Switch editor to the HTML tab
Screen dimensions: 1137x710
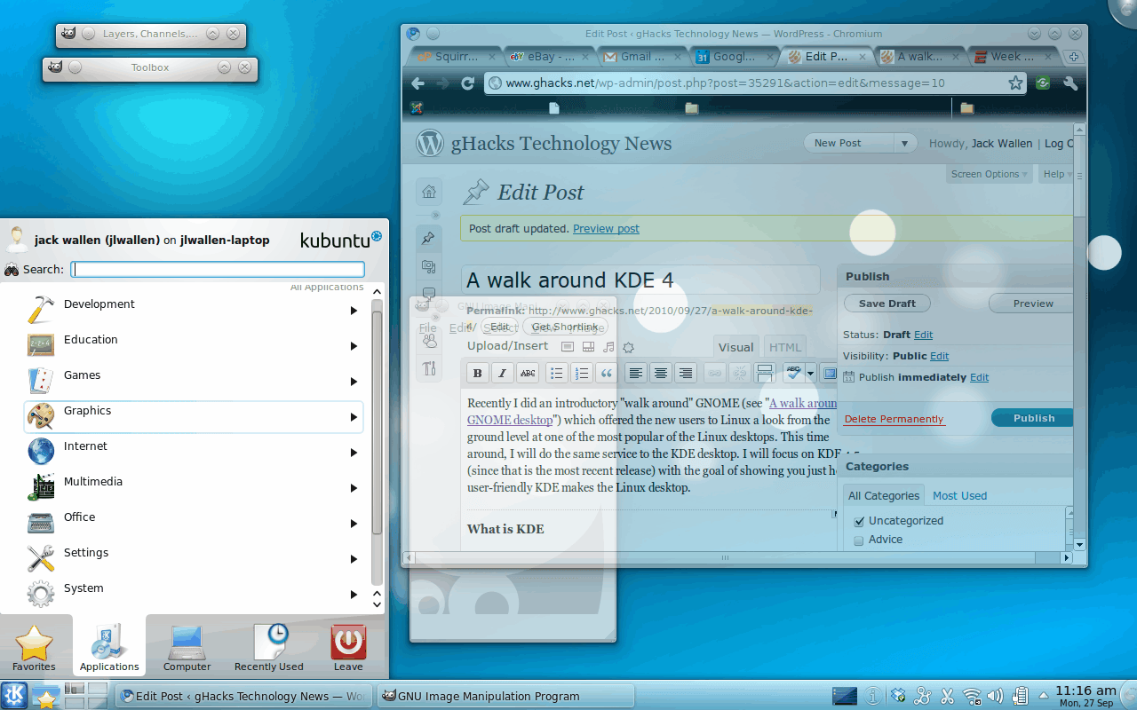pos(784,347)
